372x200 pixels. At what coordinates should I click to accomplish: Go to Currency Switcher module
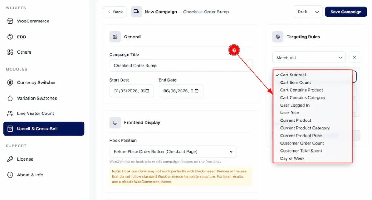click(44, 82)
